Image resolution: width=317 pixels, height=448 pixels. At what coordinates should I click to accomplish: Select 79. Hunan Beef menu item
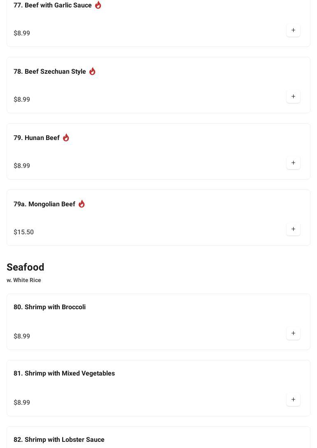37,138
